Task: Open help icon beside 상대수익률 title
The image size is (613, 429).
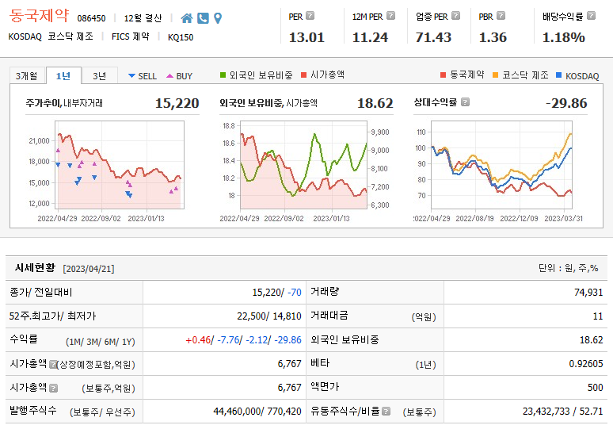Action: 465,102
